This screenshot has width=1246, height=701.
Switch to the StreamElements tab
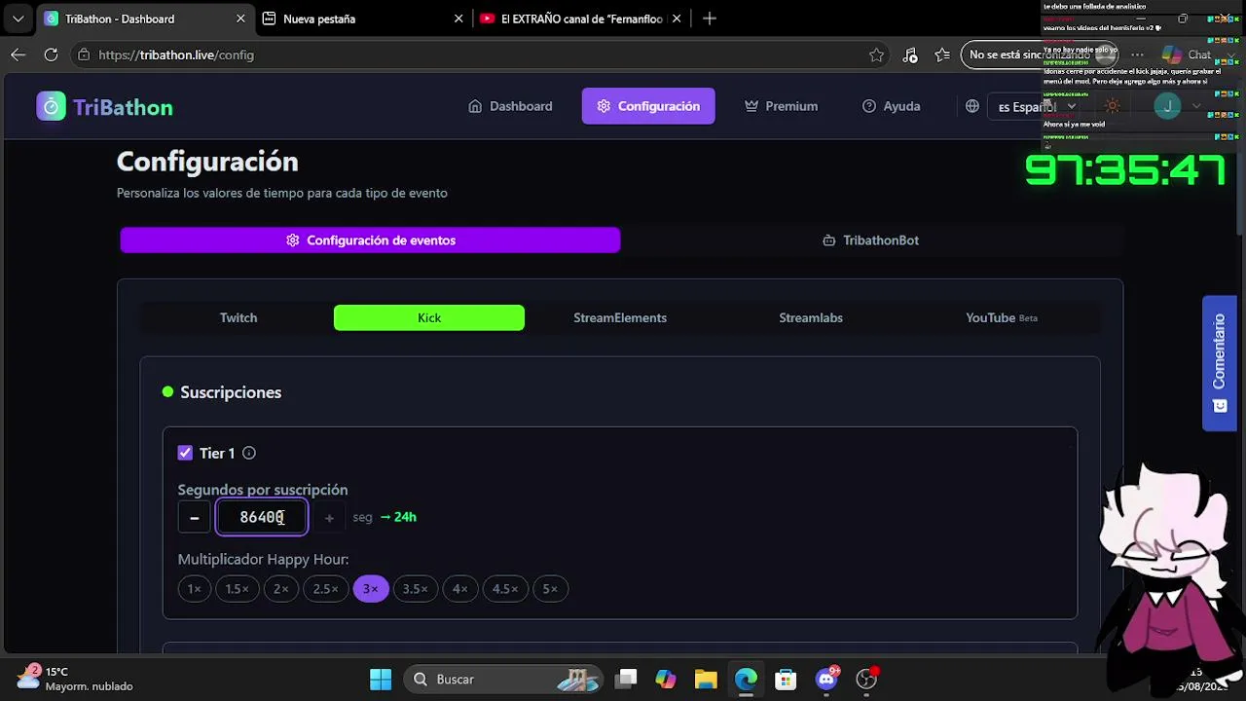click(620, 317)
